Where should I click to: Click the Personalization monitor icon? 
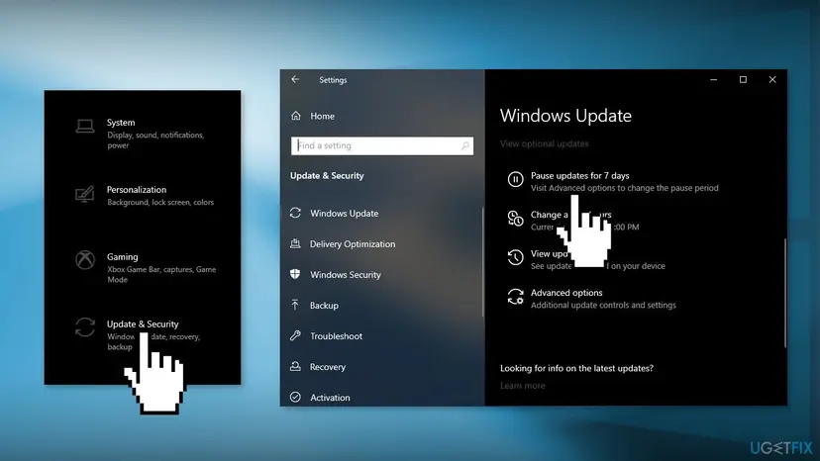pos(85,194)
